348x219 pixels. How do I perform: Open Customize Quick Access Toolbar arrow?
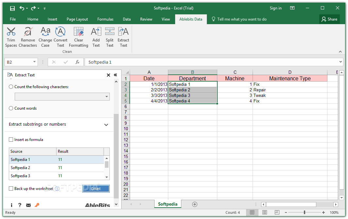[x=45, y=8]
